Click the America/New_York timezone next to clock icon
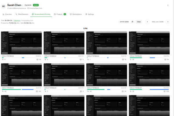The image size is (174, 116). [36, 8]
